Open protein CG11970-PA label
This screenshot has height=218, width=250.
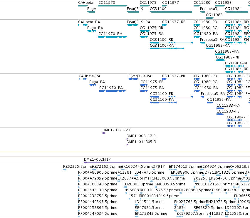point(111,88)
